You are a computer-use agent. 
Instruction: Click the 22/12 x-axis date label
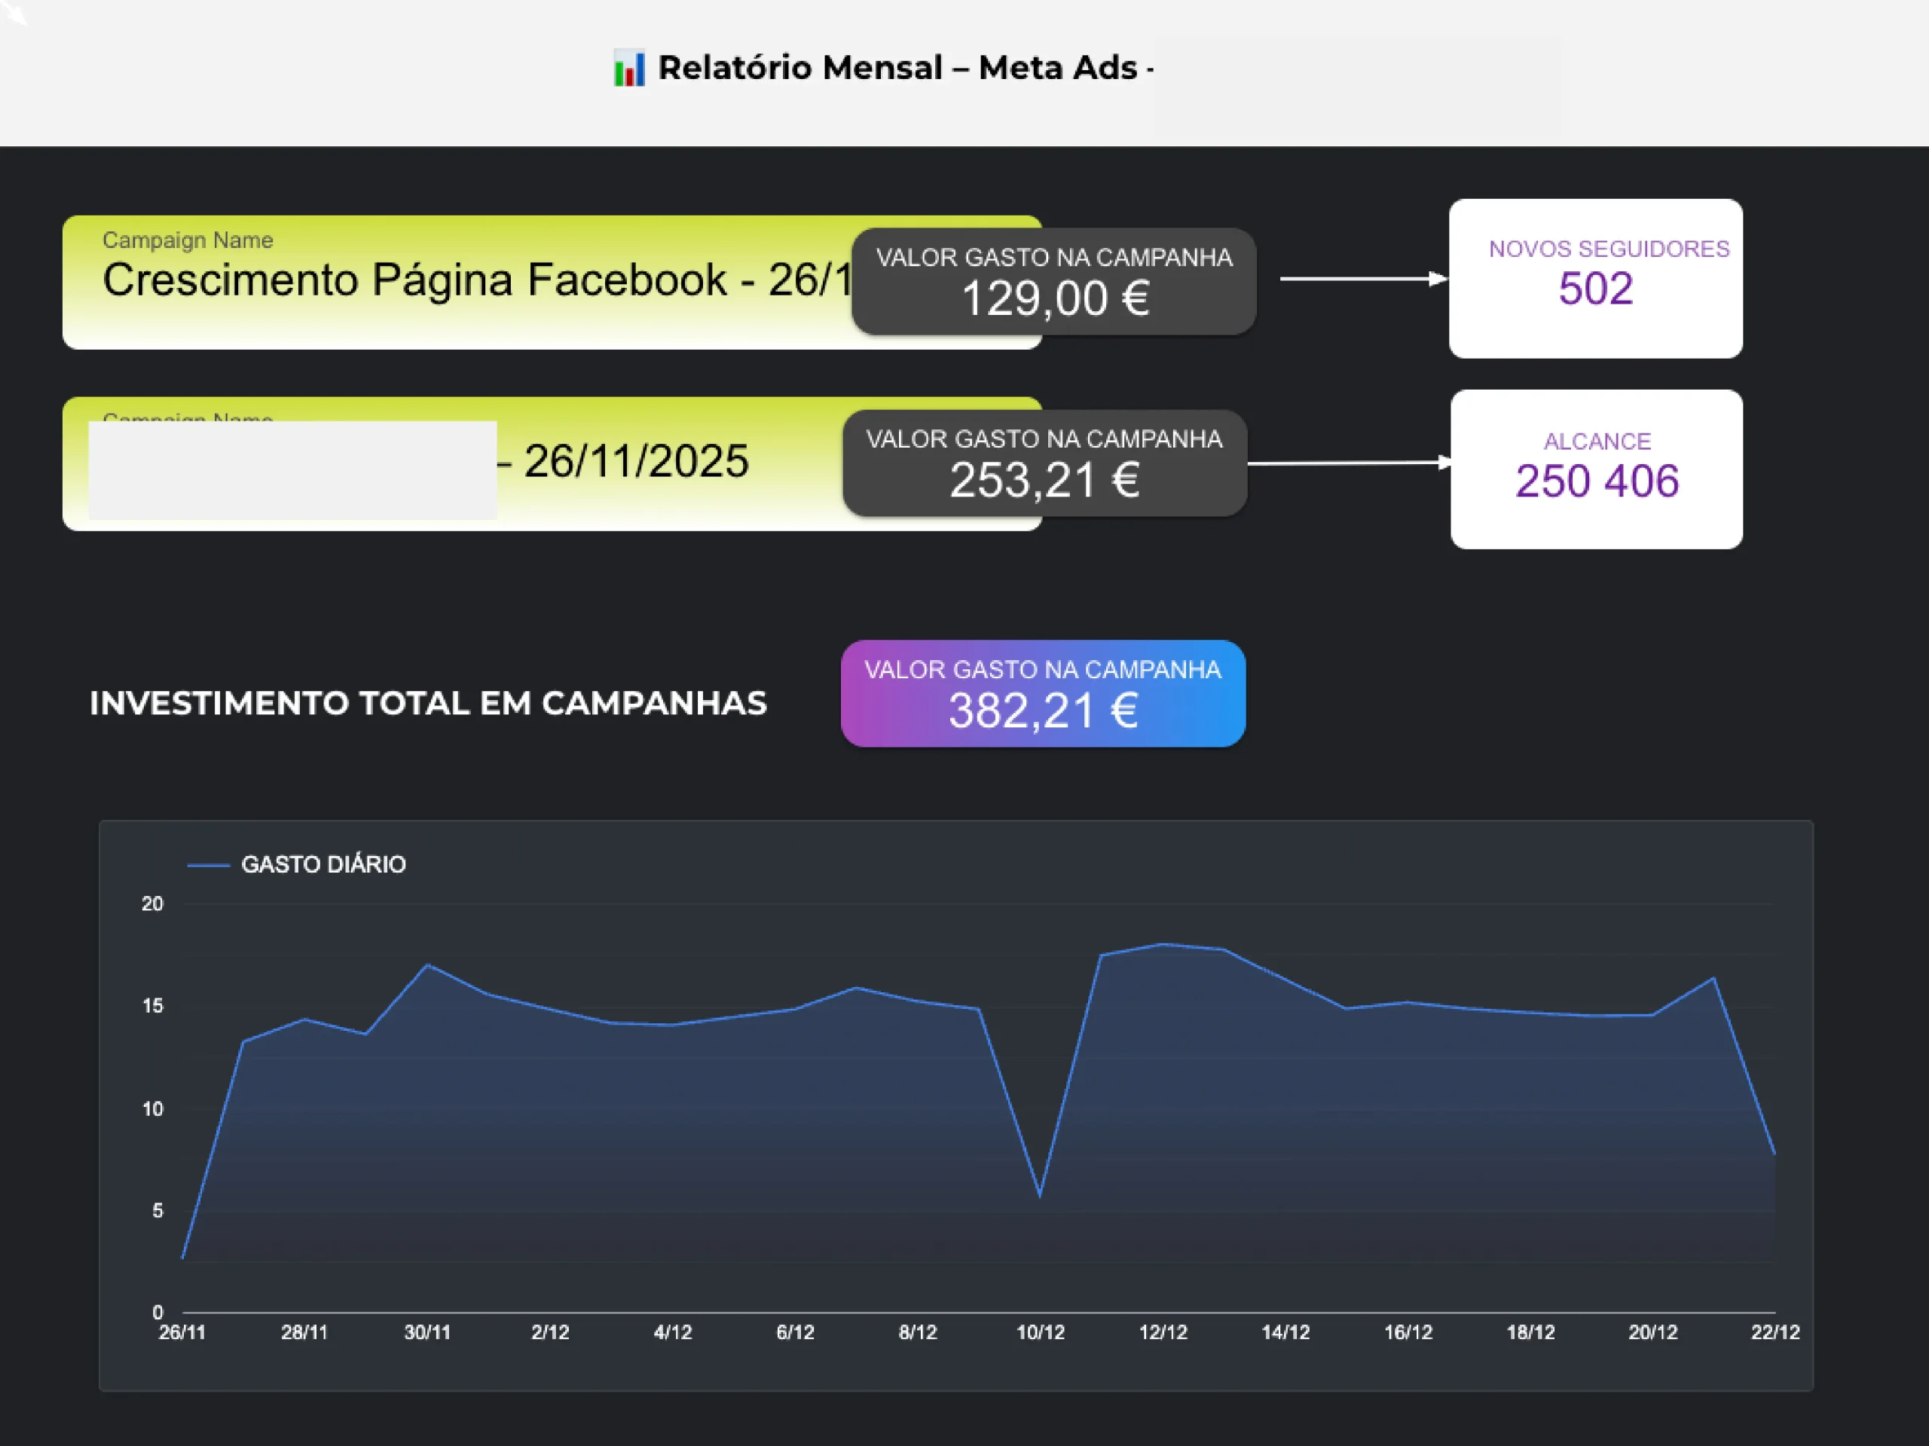(x=1775, y=1331)
